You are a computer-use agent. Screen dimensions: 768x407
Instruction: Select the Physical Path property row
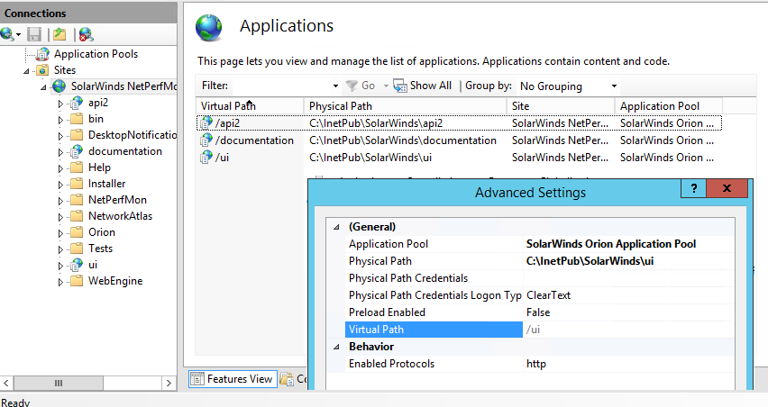539,261
